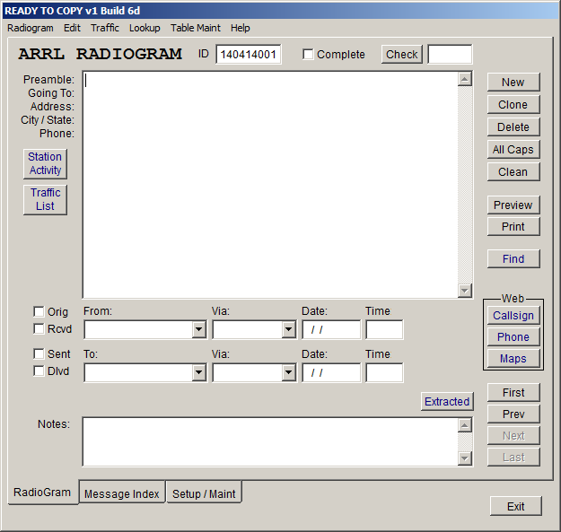Viewport: 561px width, 532px height.
Task: Click the Find button
Action: (513, 259)
